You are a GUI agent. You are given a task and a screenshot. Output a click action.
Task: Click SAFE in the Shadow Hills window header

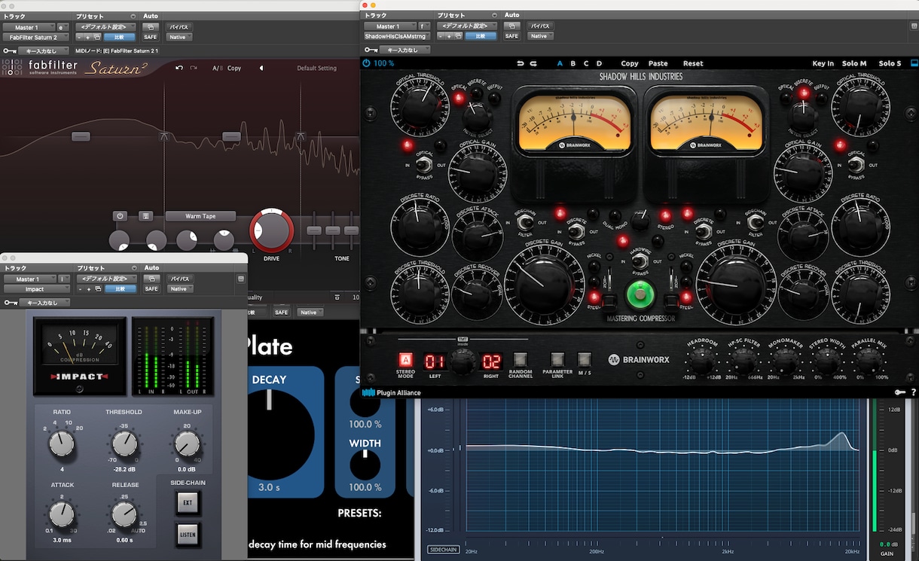[511, 36]
